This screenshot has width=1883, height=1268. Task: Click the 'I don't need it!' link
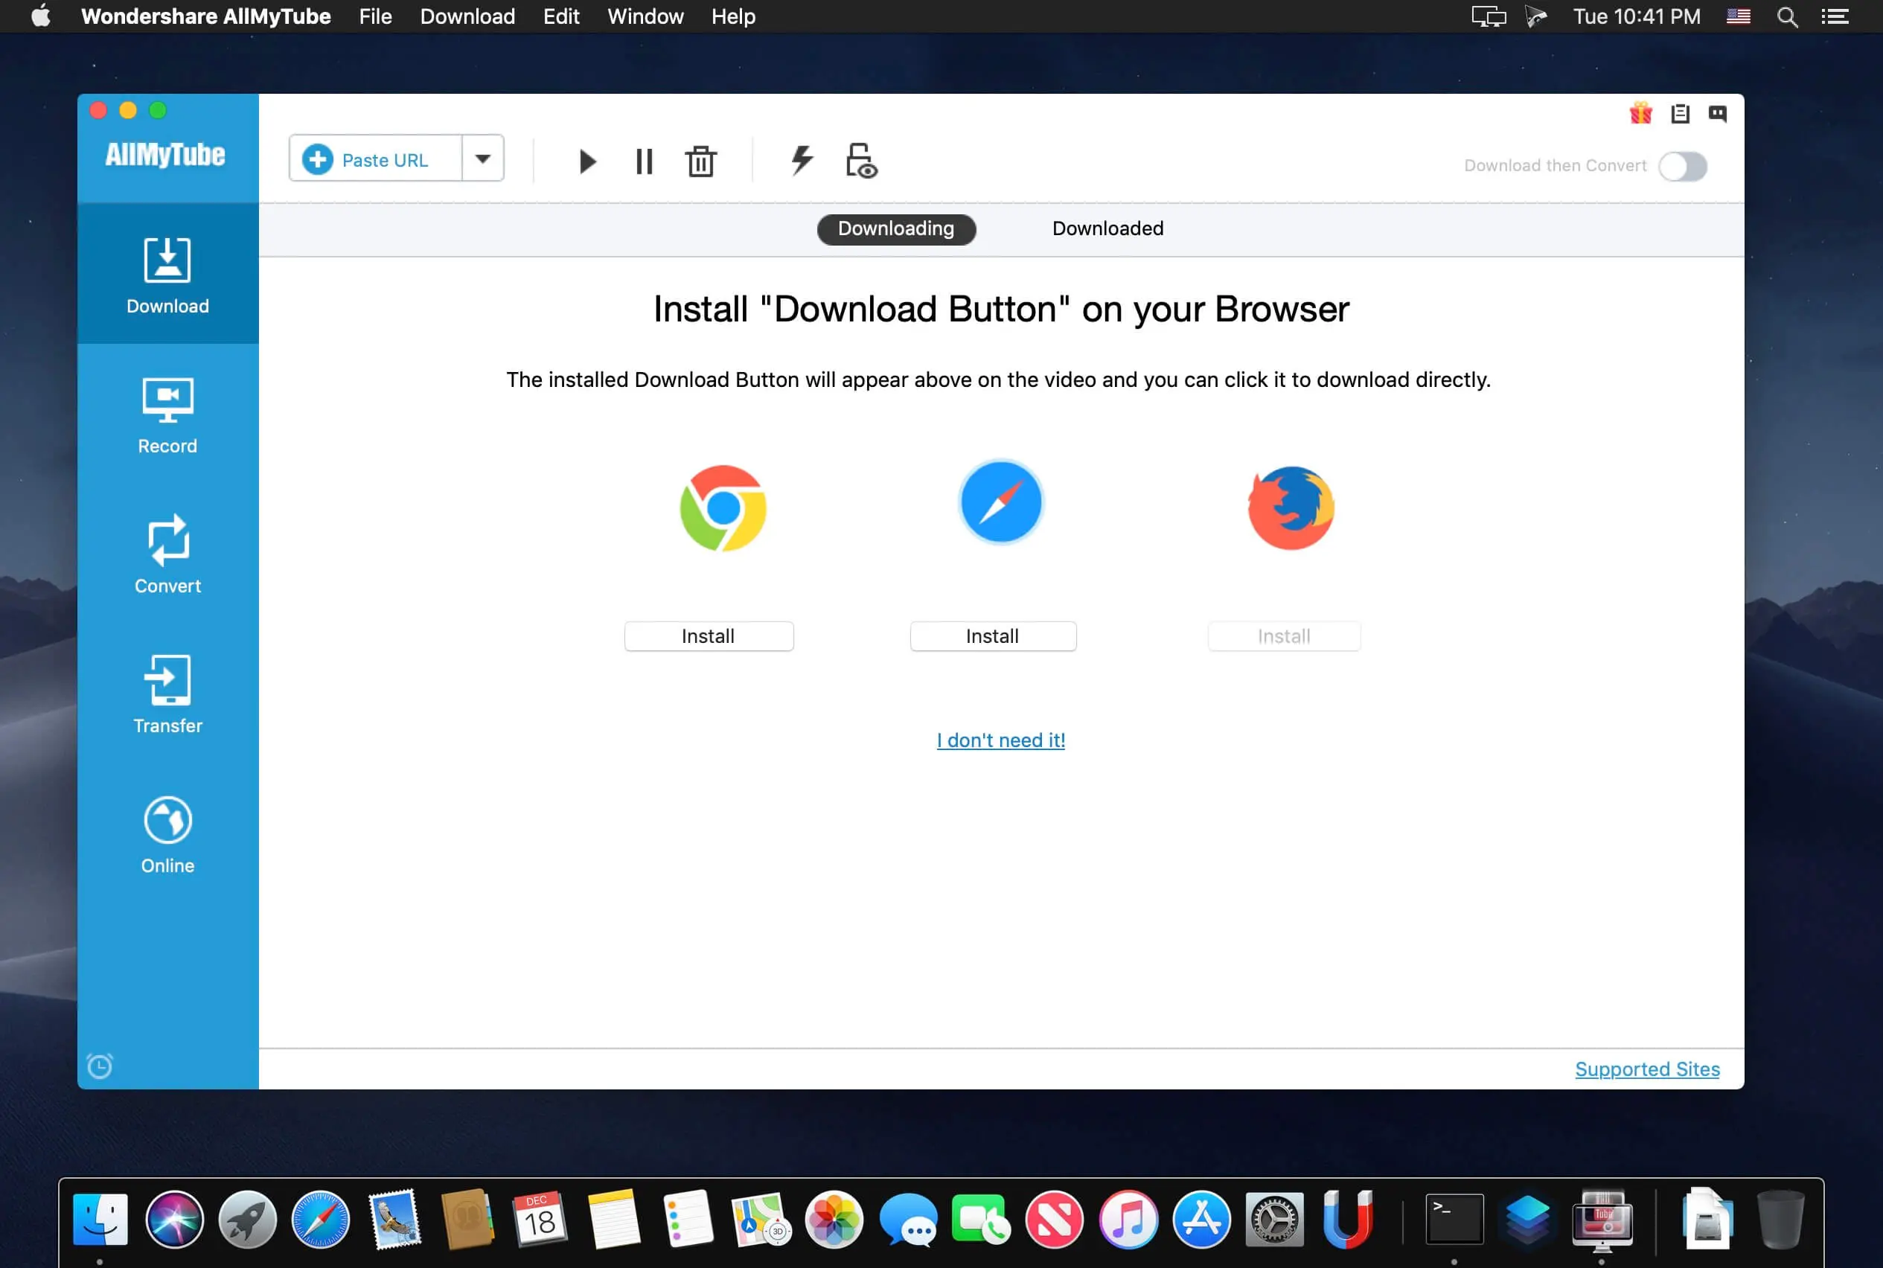(x=1000, y=739)
